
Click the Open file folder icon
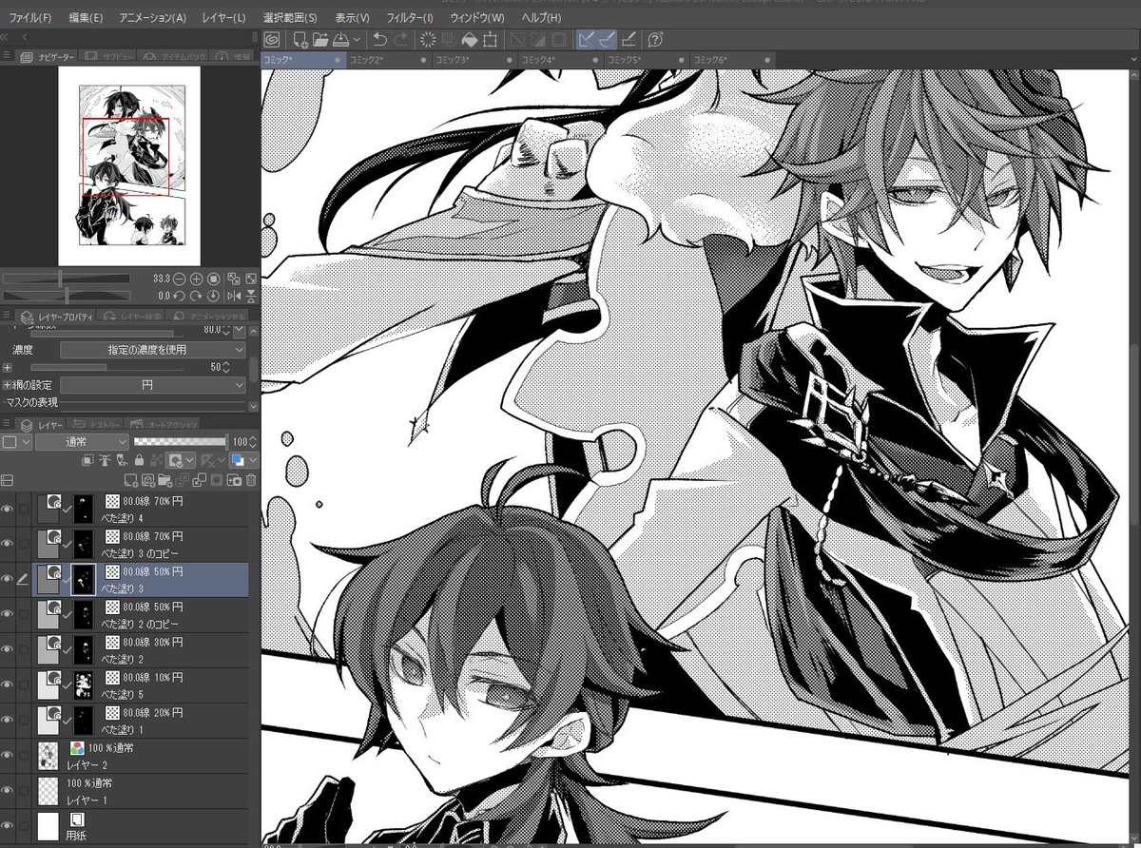point(320,40)
